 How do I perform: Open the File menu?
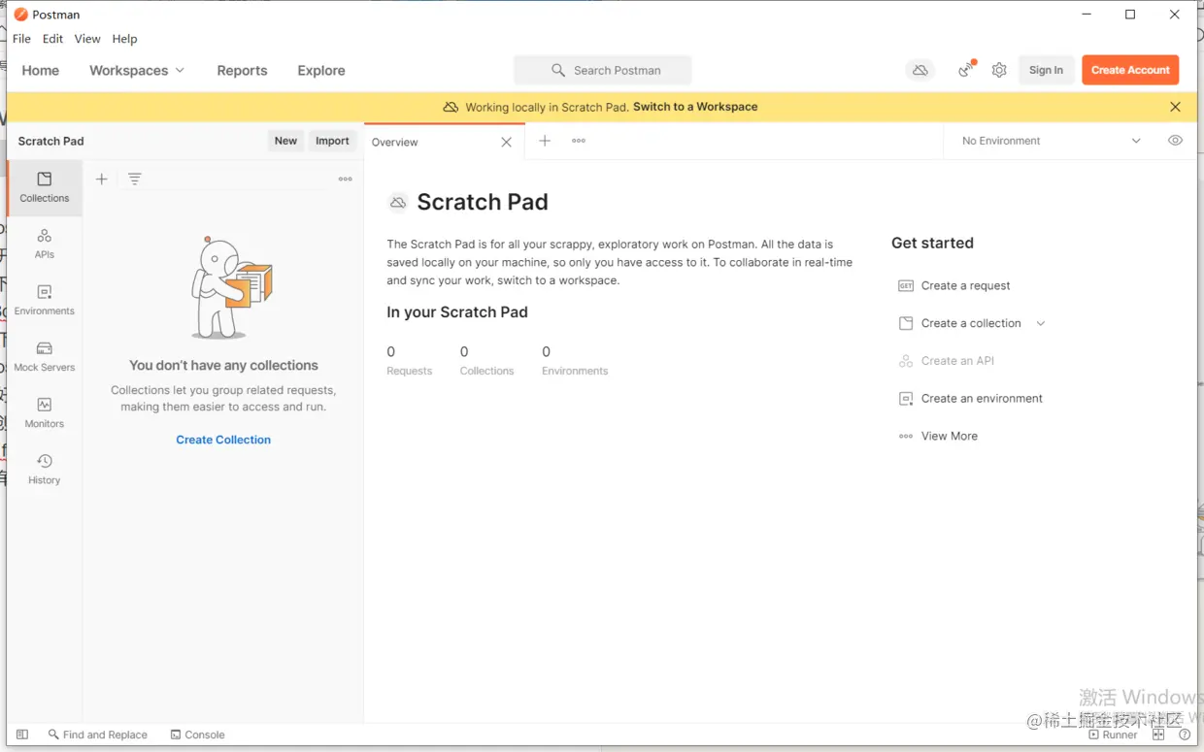click(21, 39)
